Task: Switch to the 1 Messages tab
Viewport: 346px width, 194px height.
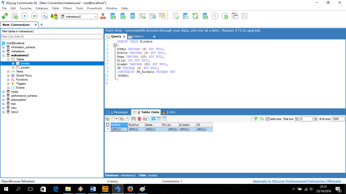Action: [x=118, y=112]
